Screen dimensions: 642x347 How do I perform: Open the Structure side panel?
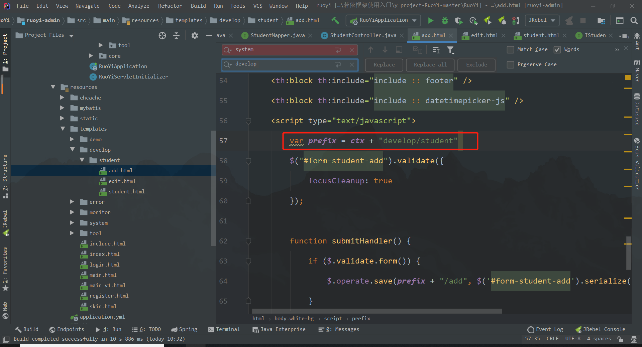coord(5,176)
